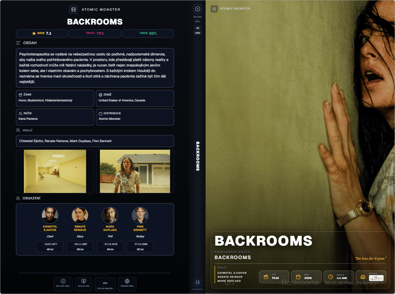395x294 pixels.
Task: Click the DISTRIBUCE icon
Action: [101, 113]
